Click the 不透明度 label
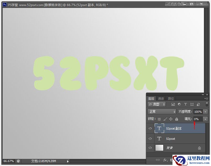 click(x=185, y=112)
